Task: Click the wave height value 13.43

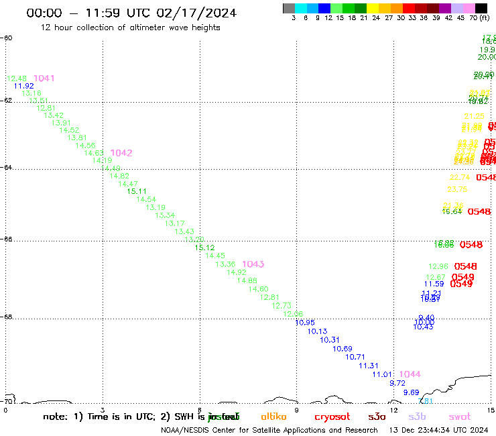Action: pyautogui.click(x=184, y=231)
